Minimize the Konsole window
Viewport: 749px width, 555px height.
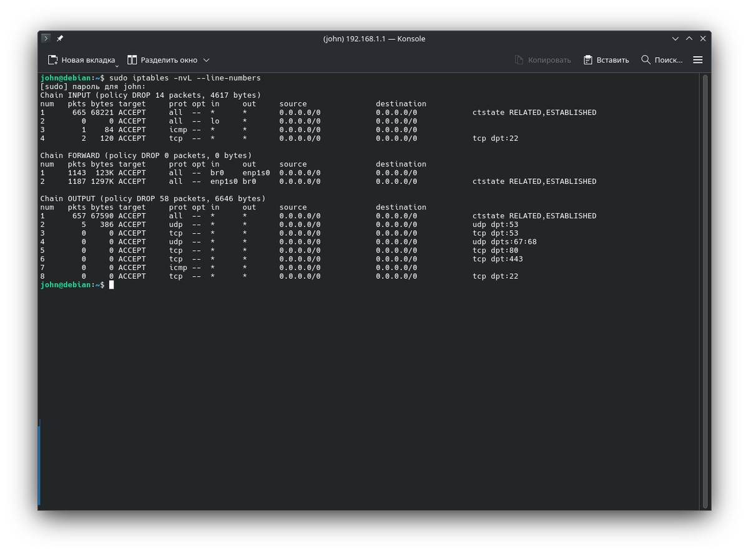tap(675, 39)
